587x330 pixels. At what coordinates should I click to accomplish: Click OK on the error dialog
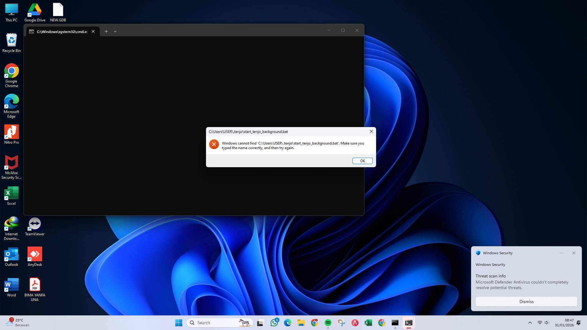click(x=362, y=161)
